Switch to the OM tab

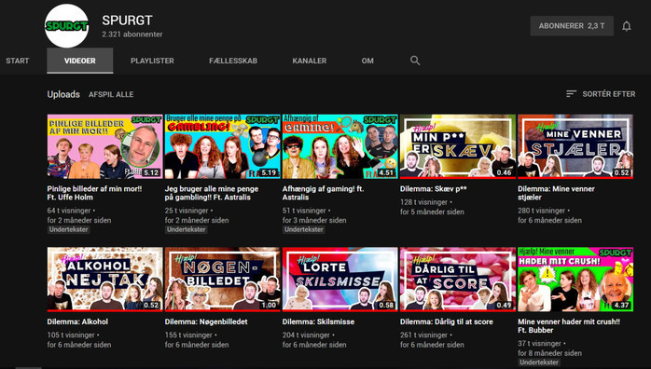tap(367, 61)
